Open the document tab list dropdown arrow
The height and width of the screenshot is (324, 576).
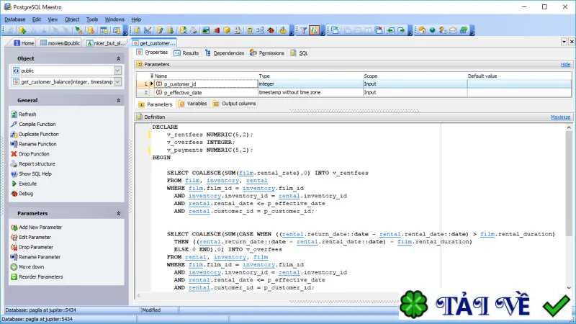click(x=564, y=42)
